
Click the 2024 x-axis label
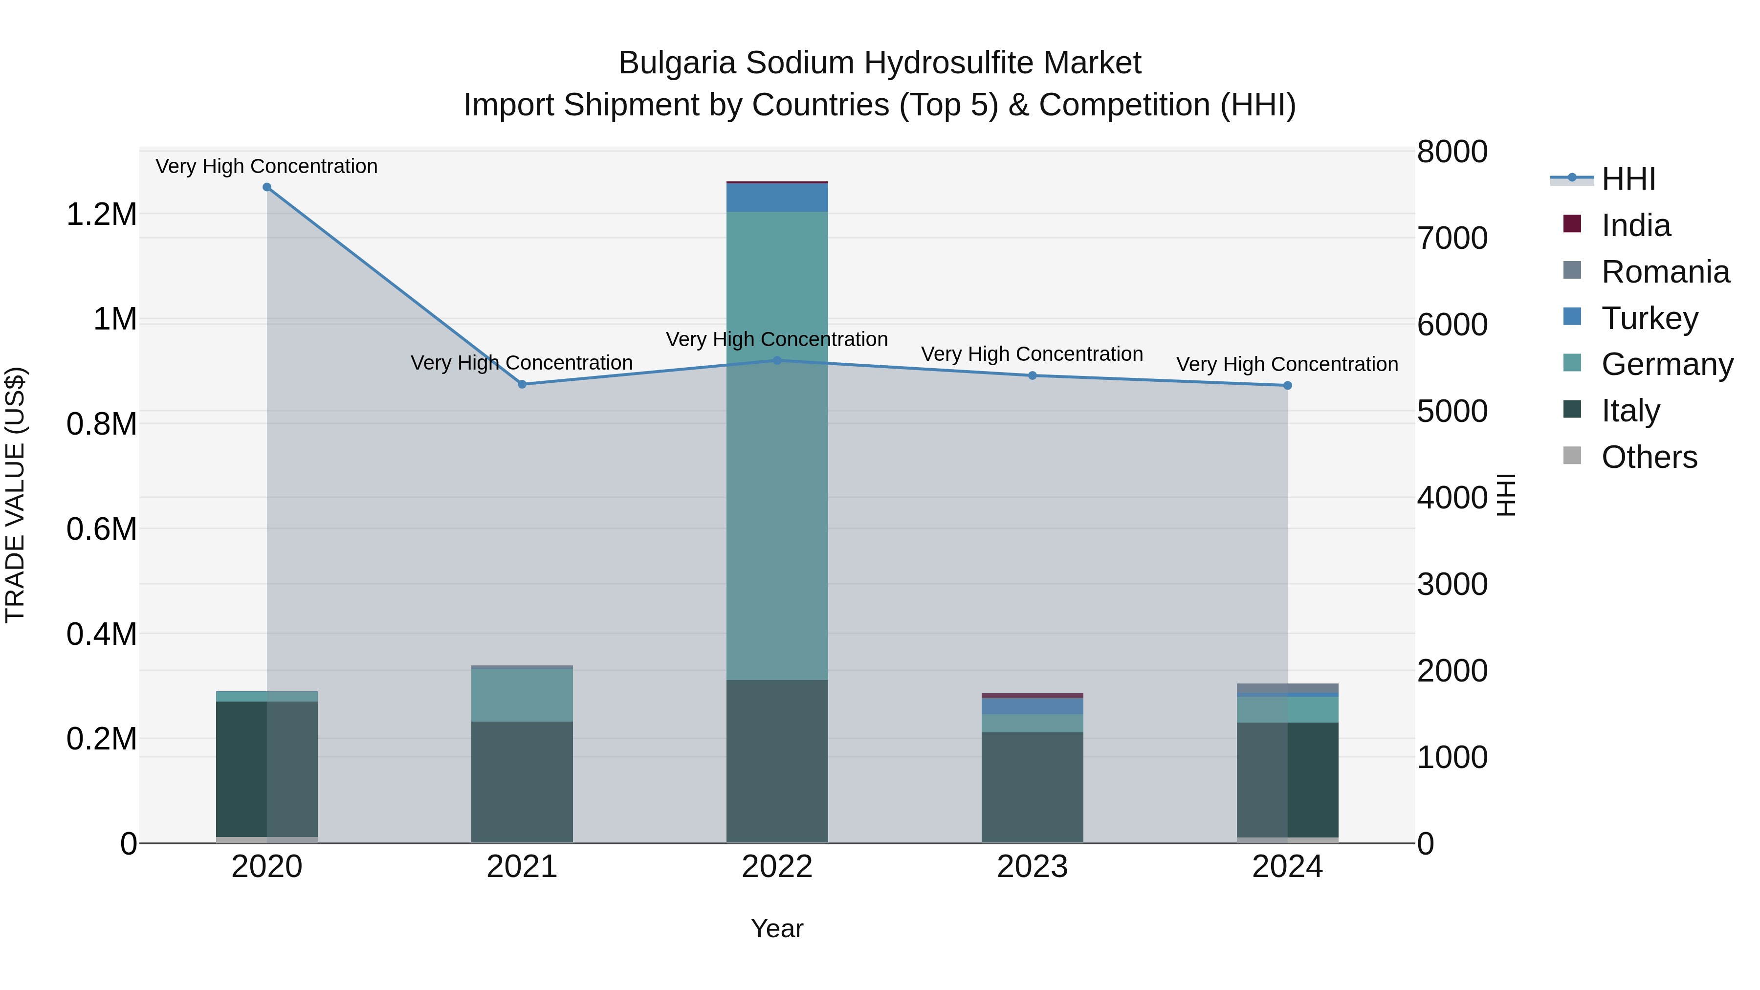(x=1288, y=867)
